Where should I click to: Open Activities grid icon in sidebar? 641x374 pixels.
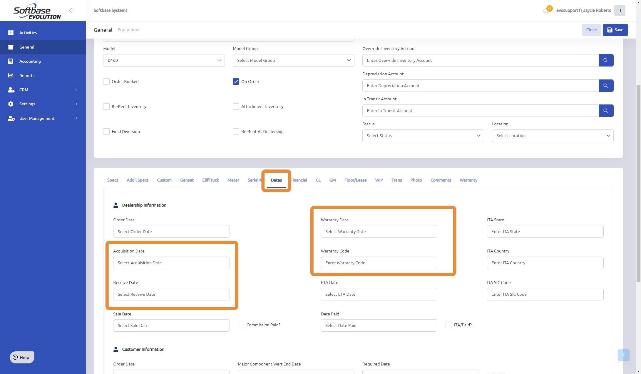pyautogui.click(x=11, y=33)
